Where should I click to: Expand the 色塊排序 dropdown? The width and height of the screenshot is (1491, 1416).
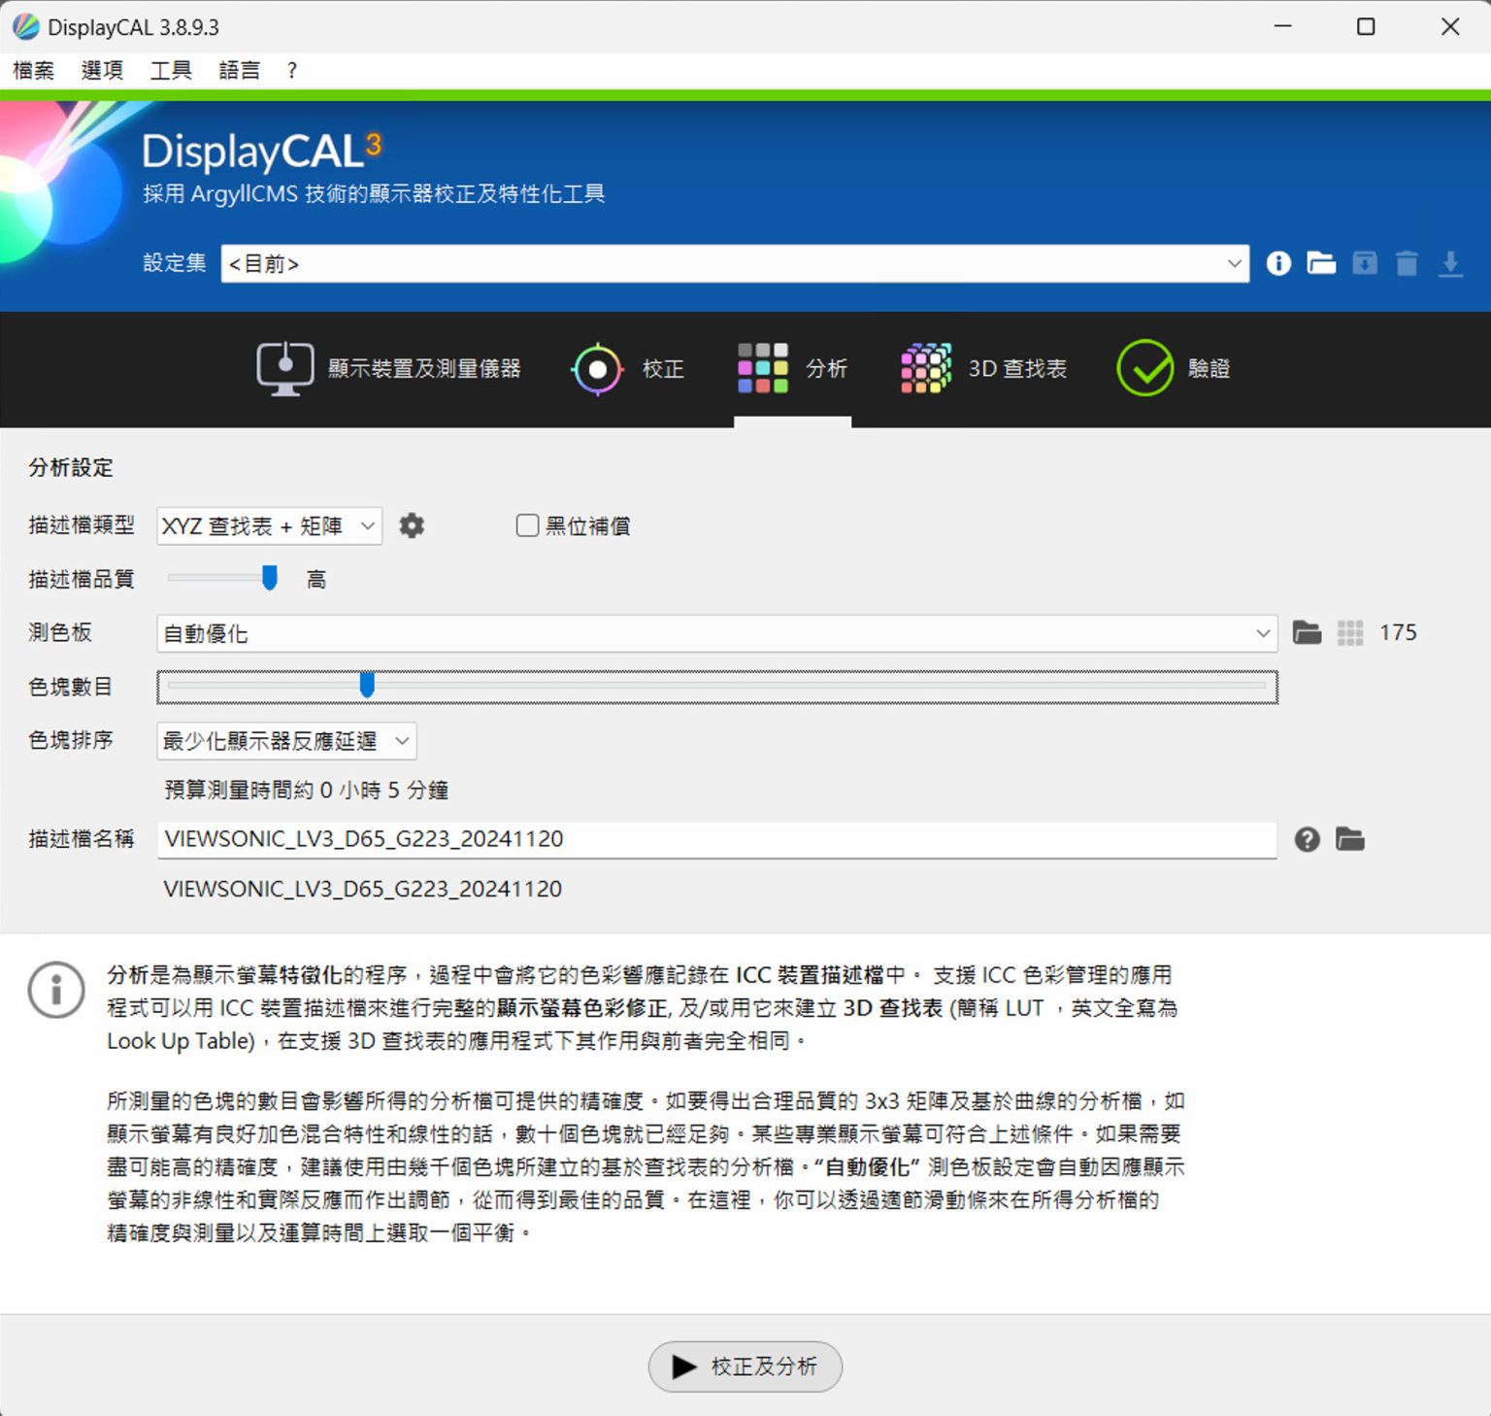(284, 741)
